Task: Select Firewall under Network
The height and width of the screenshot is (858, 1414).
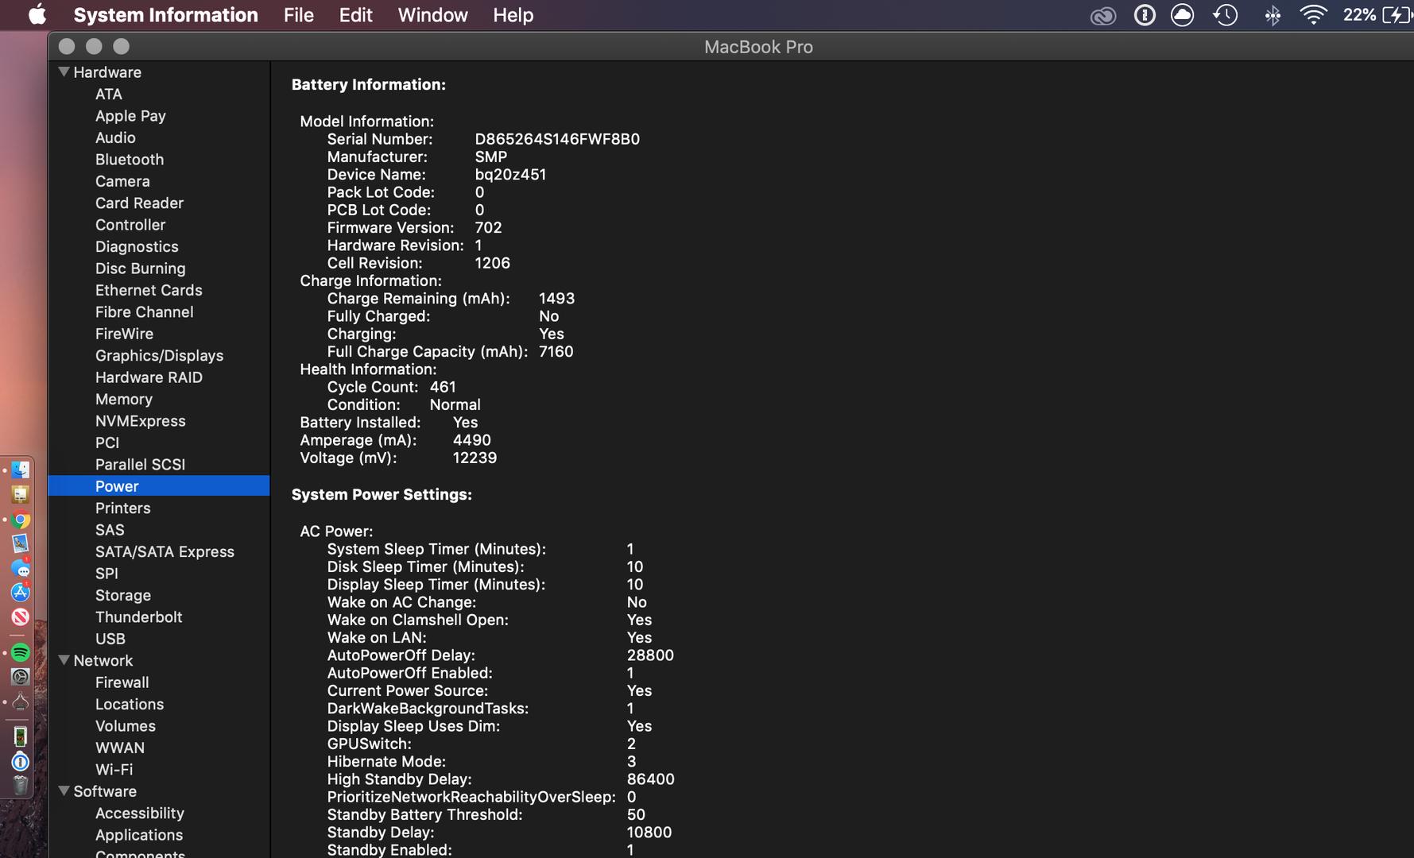Action: [122, 682]
